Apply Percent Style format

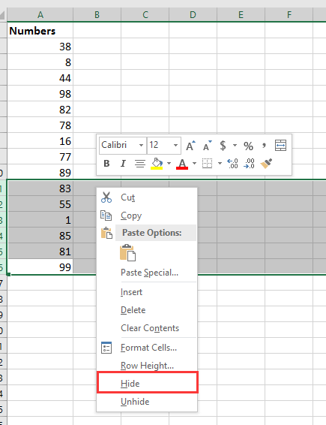pyautogui.click(x=248, y=146)
